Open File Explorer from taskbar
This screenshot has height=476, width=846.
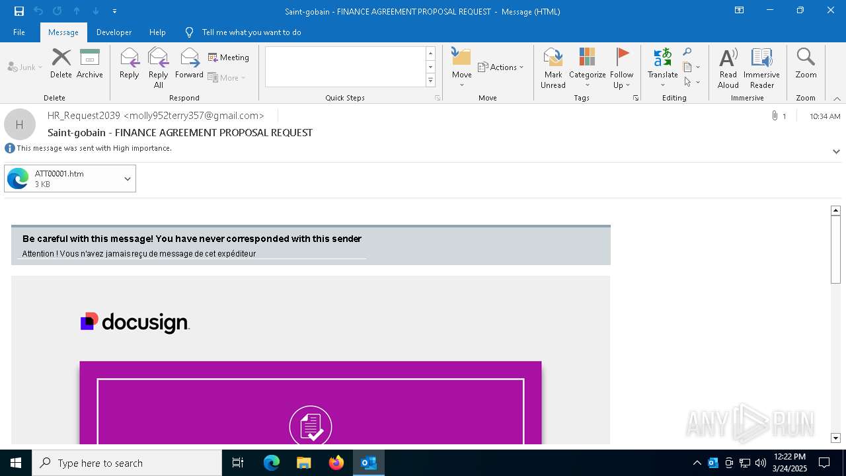[304, 463]
